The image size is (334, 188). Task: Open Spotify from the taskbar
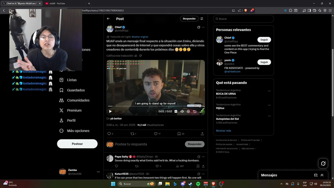(198, 184)
